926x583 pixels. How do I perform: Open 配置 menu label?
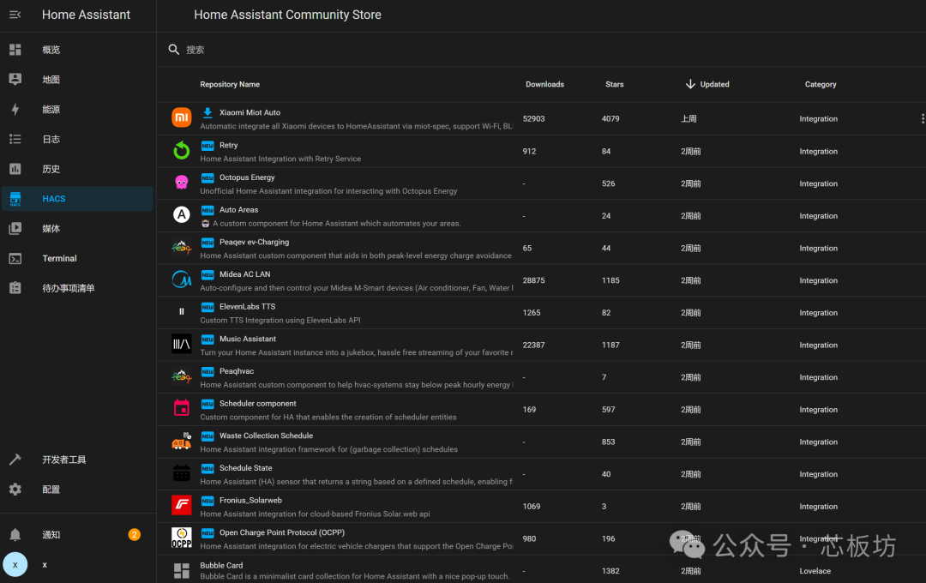point(51,489)
